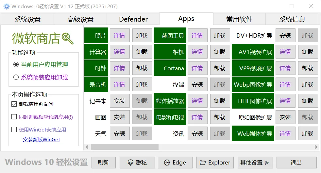This screenshot has width=321, height=173.
Task: Click 详情 for 计算器
Action: tap(120, 52)
